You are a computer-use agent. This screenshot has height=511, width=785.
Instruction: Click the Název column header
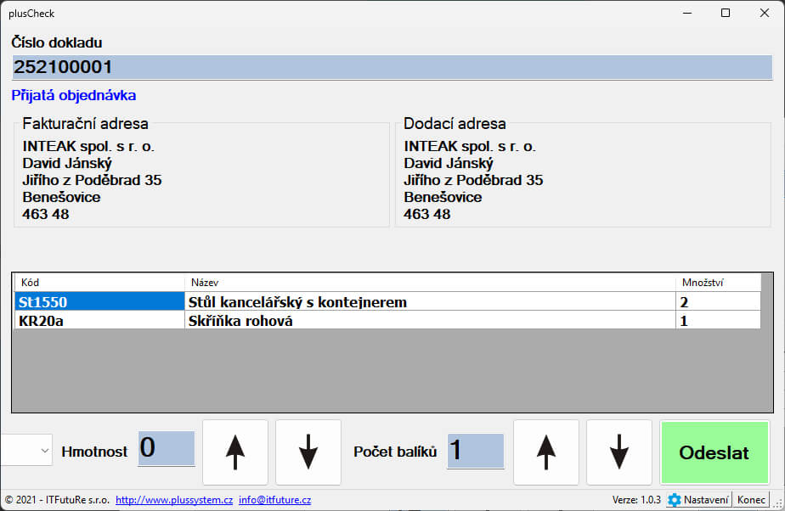tap(430, 283)
